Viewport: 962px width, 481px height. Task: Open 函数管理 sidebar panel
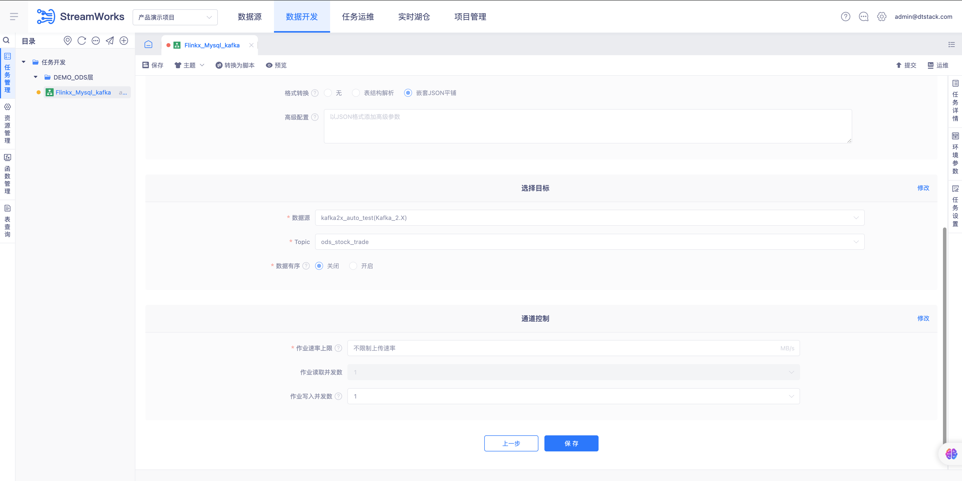(x=8, y=174)
